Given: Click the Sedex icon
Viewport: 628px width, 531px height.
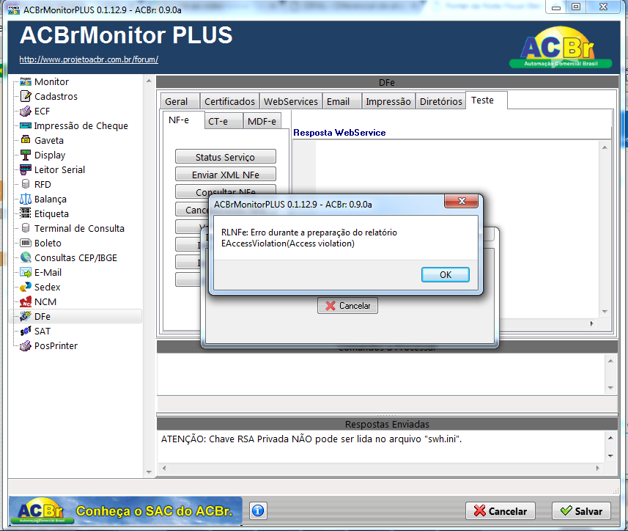Looking at the screenshot, I should click(x=26, y=287).
